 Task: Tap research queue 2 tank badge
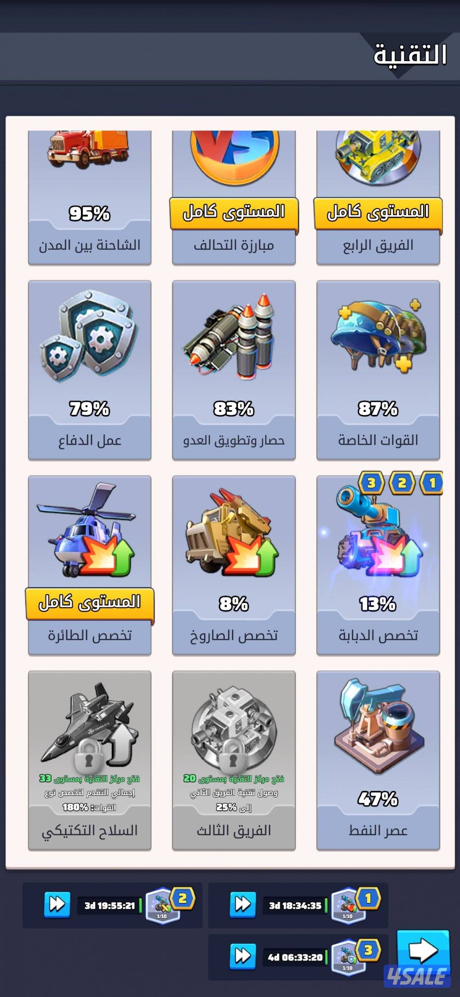(x=162, y=906)
